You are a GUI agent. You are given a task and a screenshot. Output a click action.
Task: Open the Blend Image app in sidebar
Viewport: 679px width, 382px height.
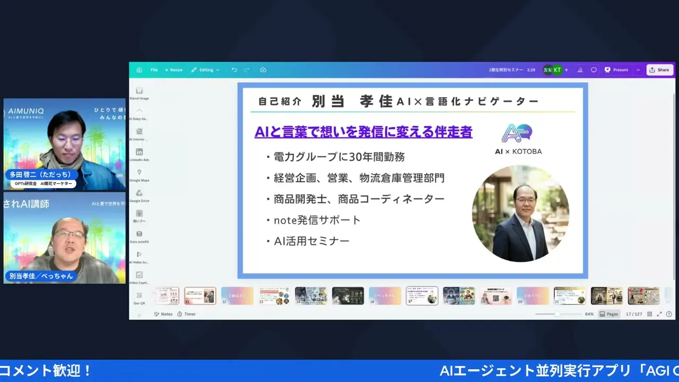(x=139, y=93)
